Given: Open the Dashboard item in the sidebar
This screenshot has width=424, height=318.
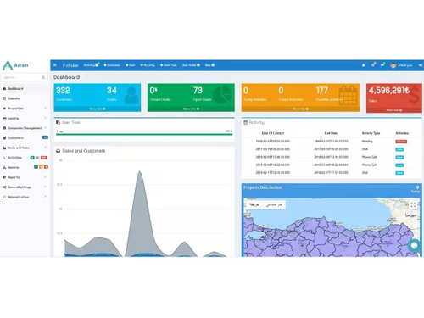Looking at the screenshot, I should pyautogui.click(x=25, y=88).
